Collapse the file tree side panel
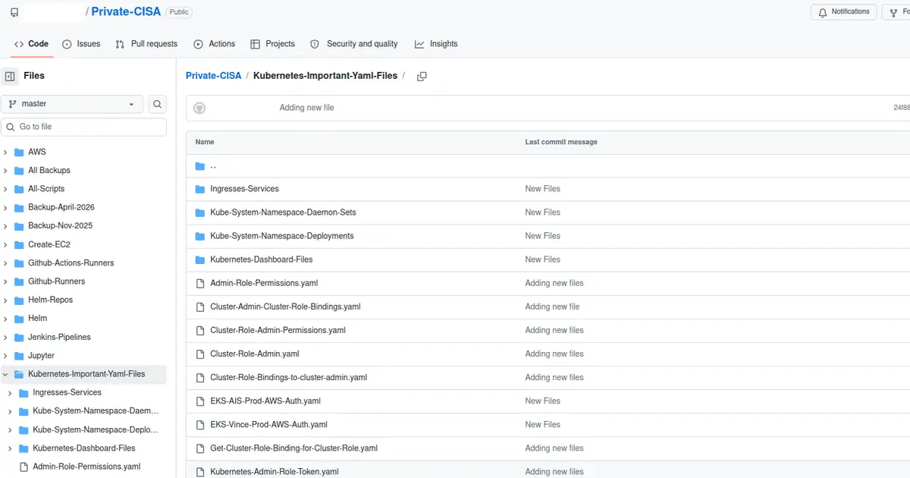 (10, 76)
